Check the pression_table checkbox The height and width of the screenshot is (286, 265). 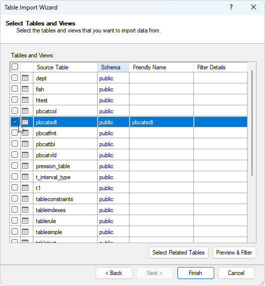(15, 165)
